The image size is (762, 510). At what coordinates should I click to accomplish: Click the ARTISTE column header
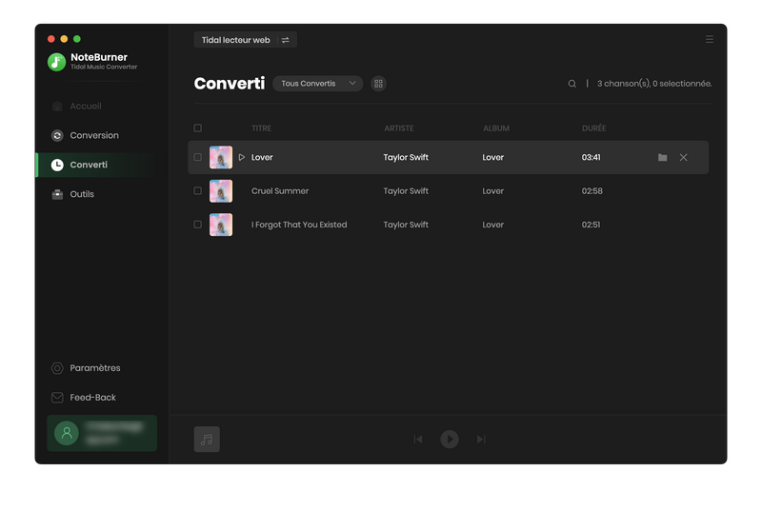tap(399, 128)
